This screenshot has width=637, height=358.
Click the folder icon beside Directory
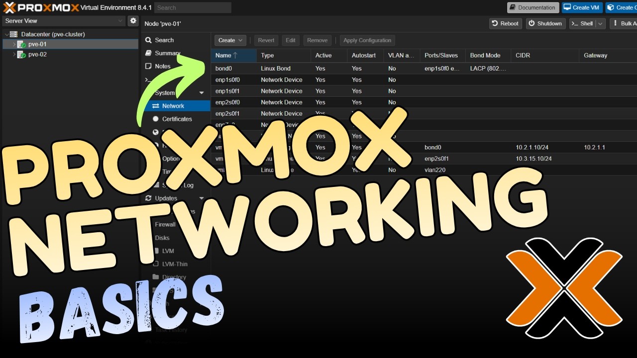point(156,277)
